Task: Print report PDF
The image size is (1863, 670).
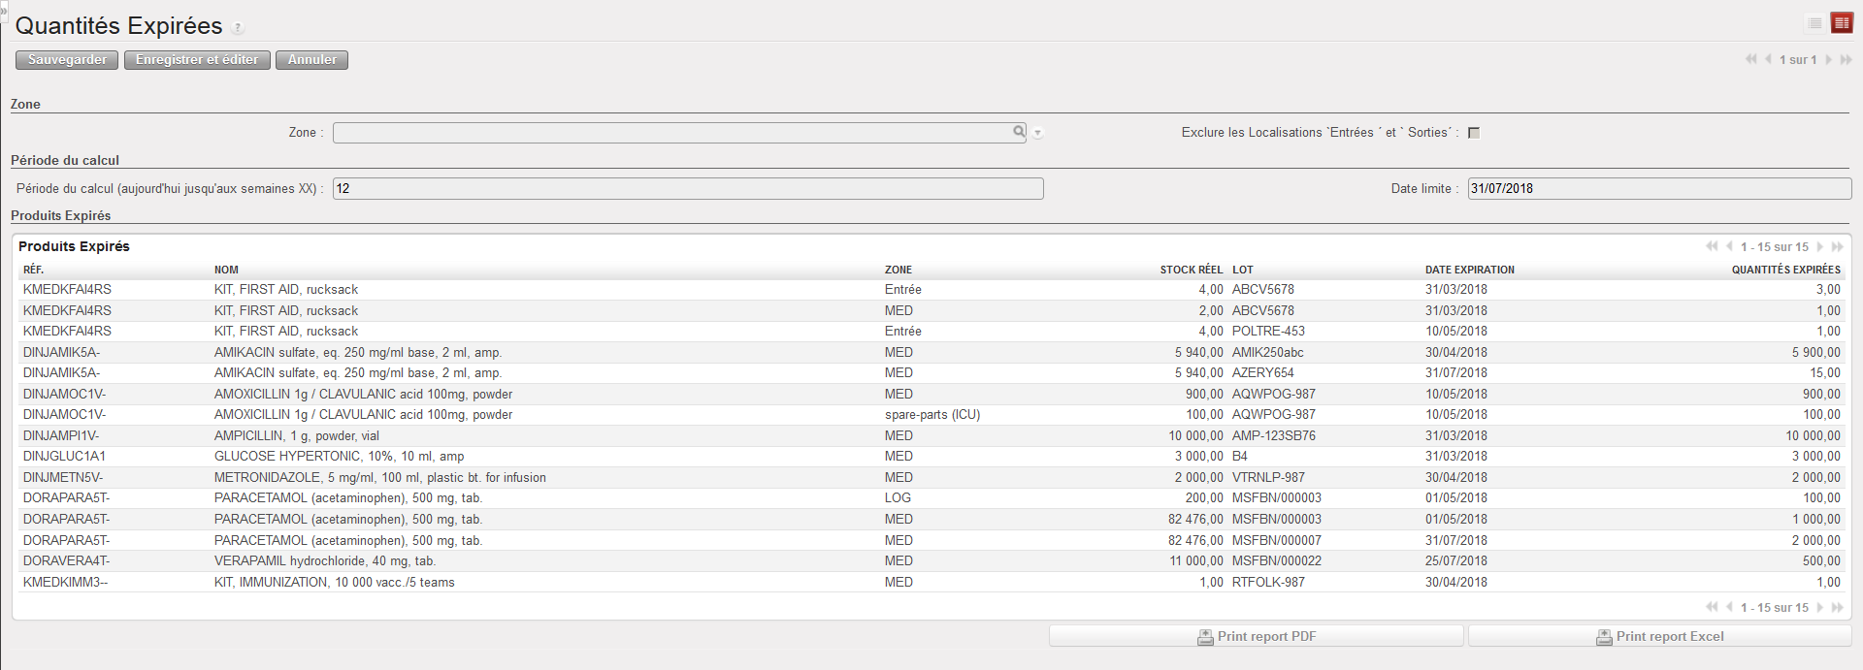Action: coord(1257,636)
